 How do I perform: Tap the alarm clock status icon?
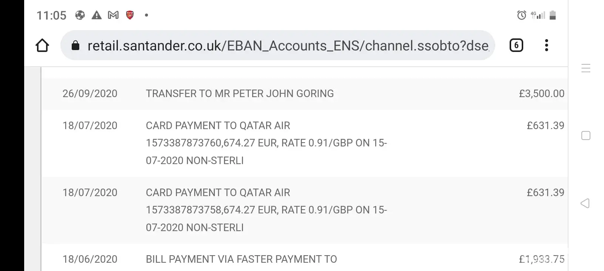pyautogui.click(x=521, y=15)
